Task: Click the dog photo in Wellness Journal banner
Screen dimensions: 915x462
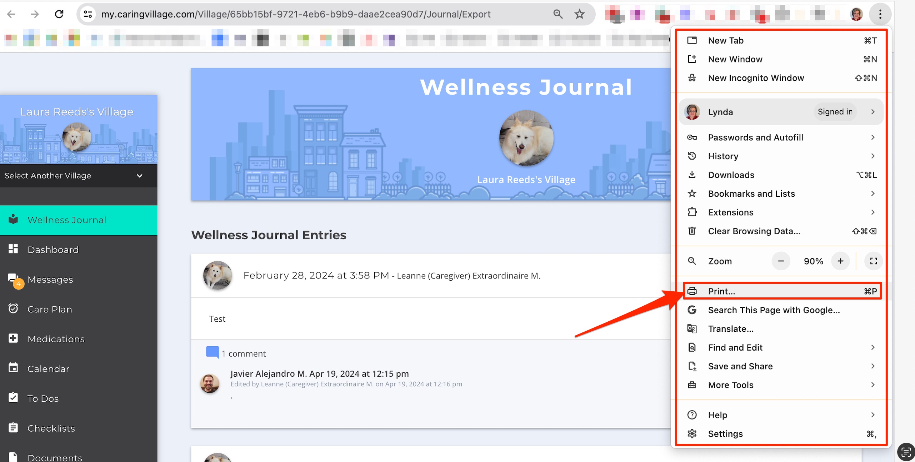Action: tap(526, 138)
